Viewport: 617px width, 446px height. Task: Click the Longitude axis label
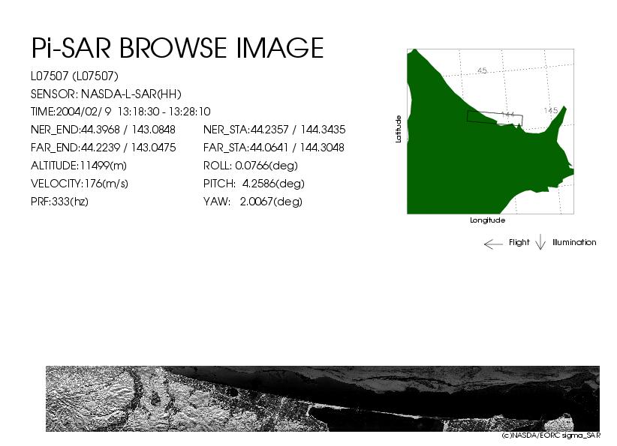(488, 220)
